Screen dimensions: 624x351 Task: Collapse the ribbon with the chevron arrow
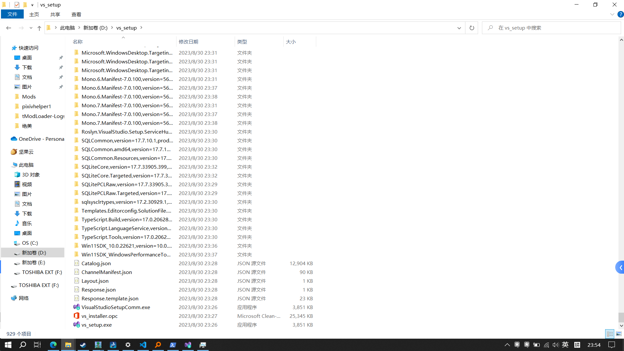coord(612,14)
